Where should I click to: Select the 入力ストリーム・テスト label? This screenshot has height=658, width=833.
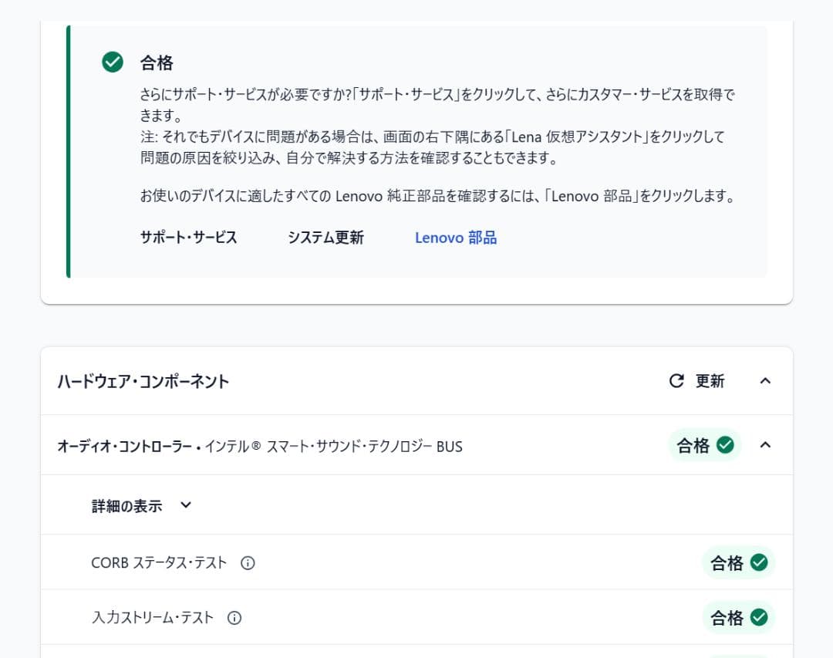click(x=153, y=618)
